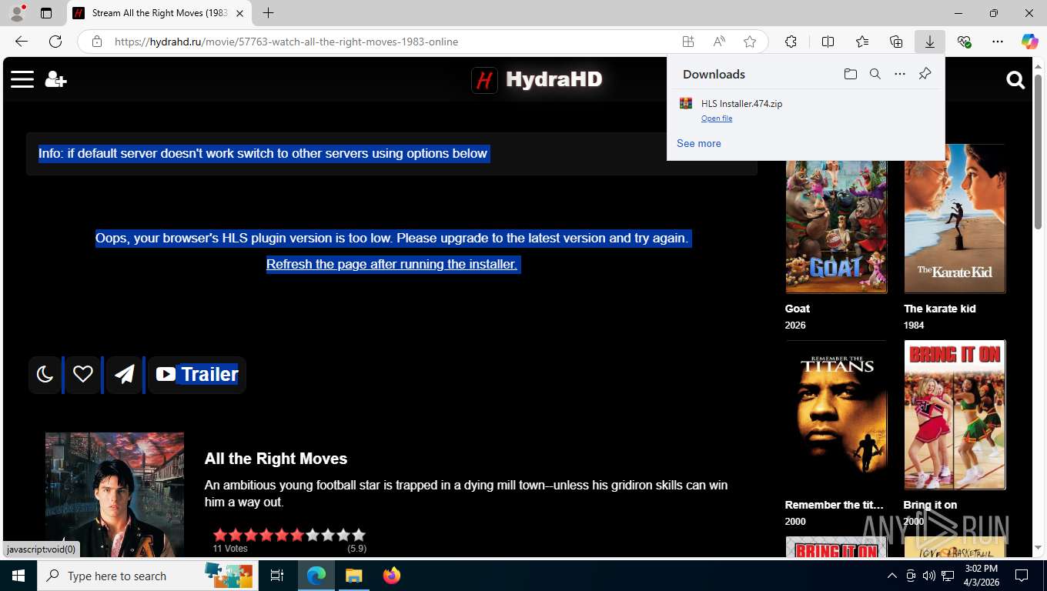The width and height of the screenshot is (1047, 591).
Task: Open Favorites list toolbar icon
Action: (x=861, y=42)
